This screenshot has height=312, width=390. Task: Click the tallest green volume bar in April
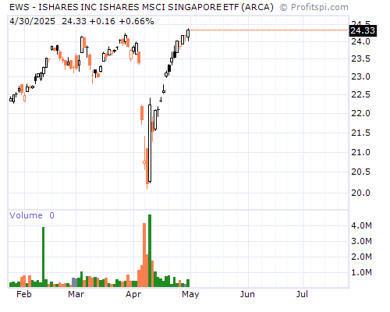click(x=150, y=250)
